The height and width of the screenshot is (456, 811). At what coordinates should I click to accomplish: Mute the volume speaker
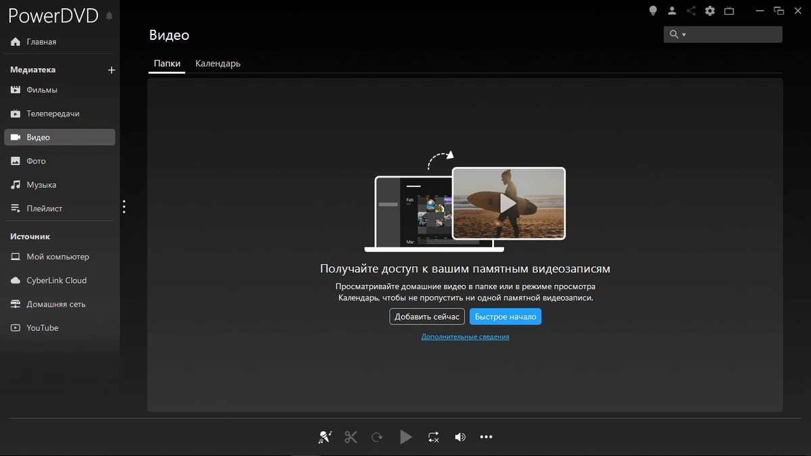tap(460, 437)
